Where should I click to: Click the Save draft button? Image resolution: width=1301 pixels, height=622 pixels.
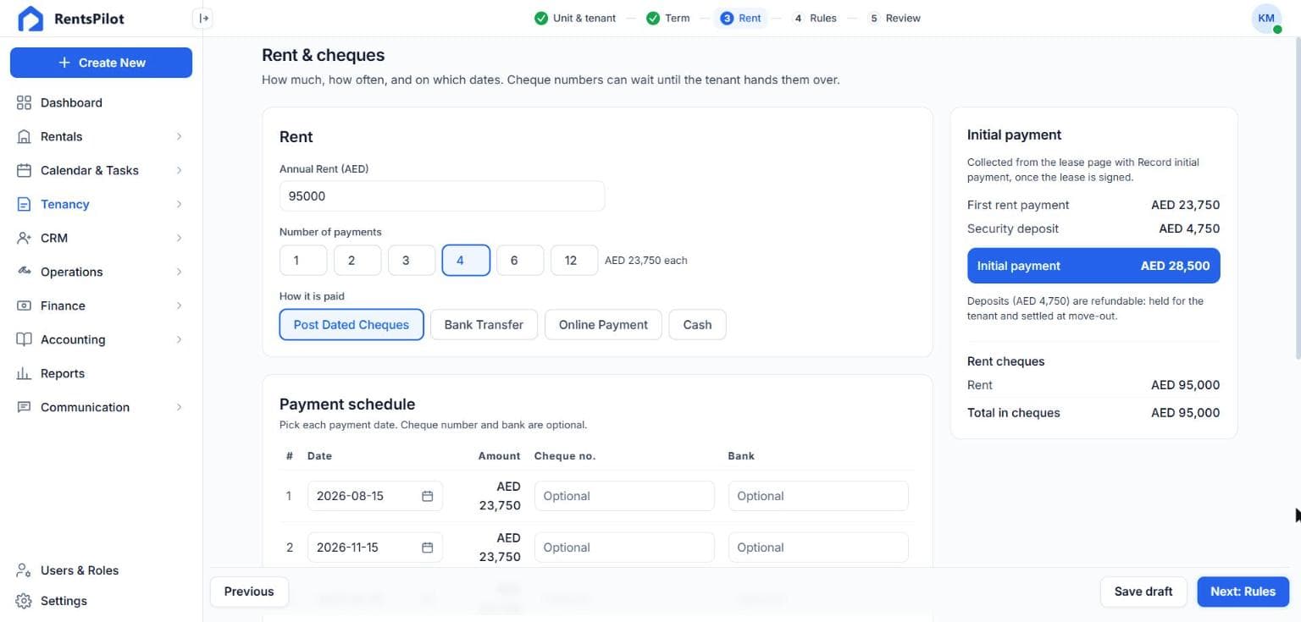1143,592
